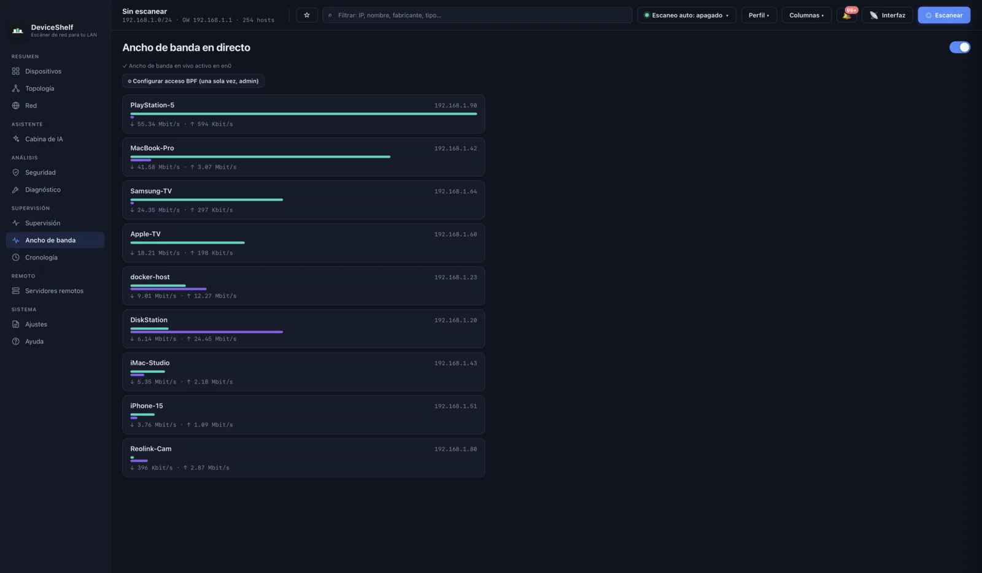This screenshot has width=982, height=573.
Task: Click the Ajustes document icon
Action: 16,325
